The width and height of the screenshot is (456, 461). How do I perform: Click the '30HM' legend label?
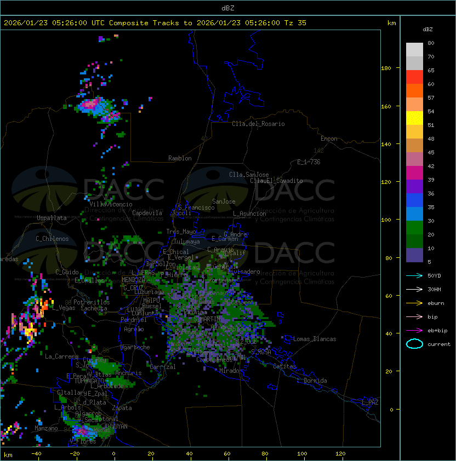[434, 290]
